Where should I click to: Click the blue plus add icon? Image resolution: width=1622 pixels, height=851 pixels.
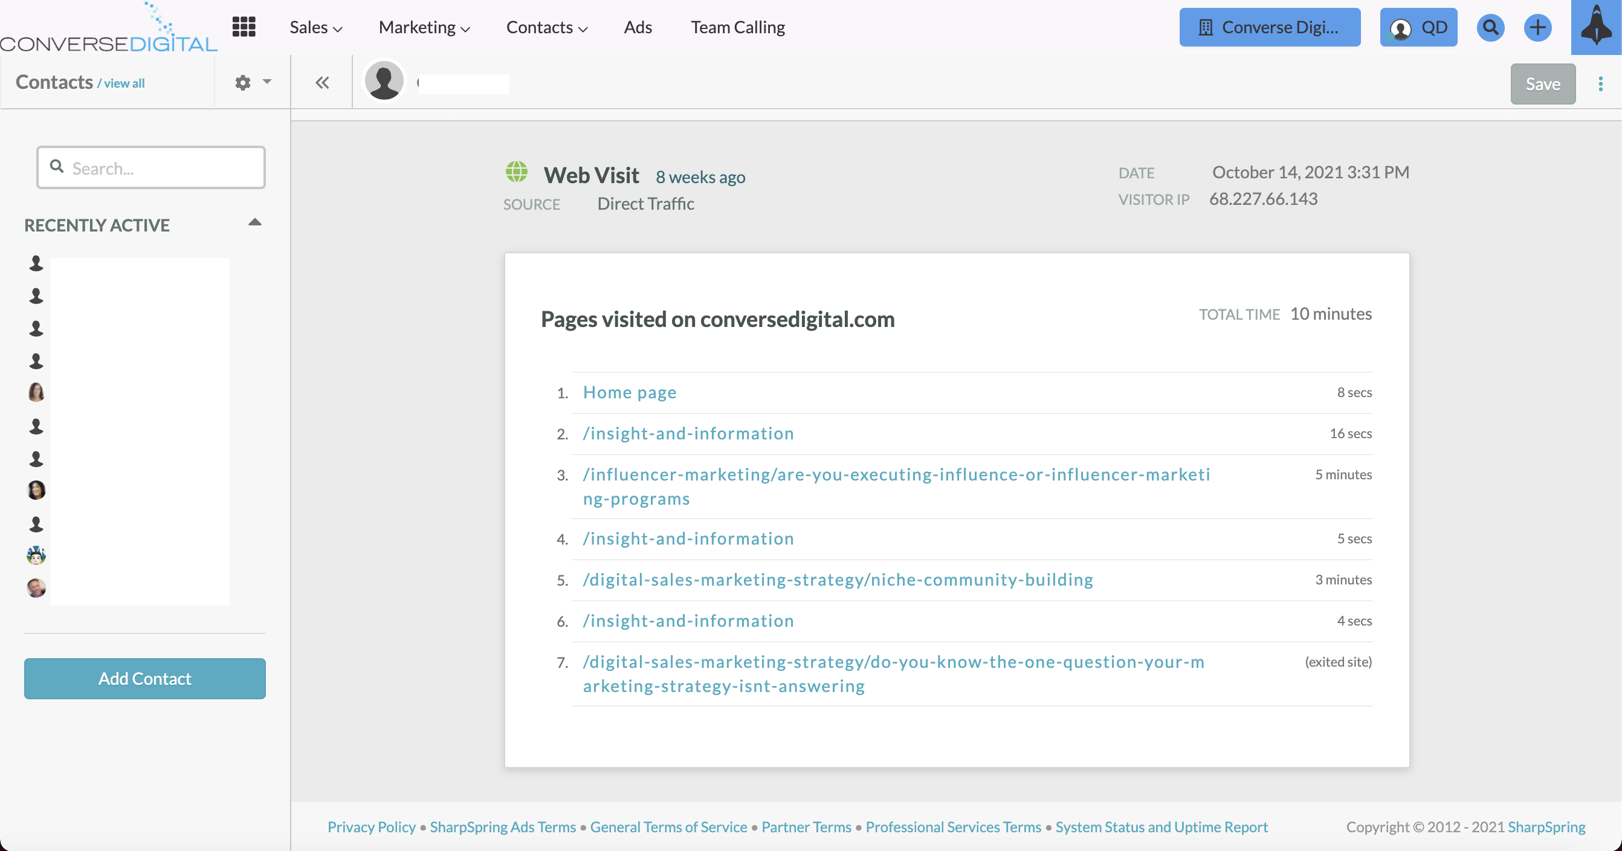pos(1537,27)
